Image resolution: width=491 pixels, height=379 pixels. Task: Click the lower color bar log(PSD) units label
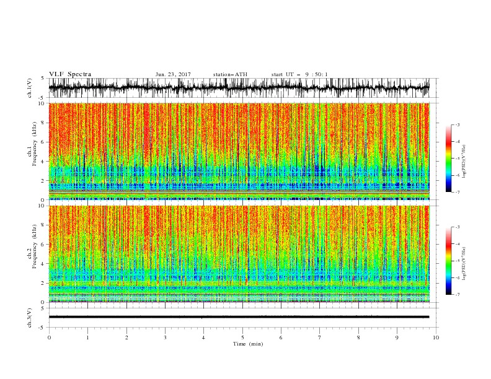click(x=464, y=264)
